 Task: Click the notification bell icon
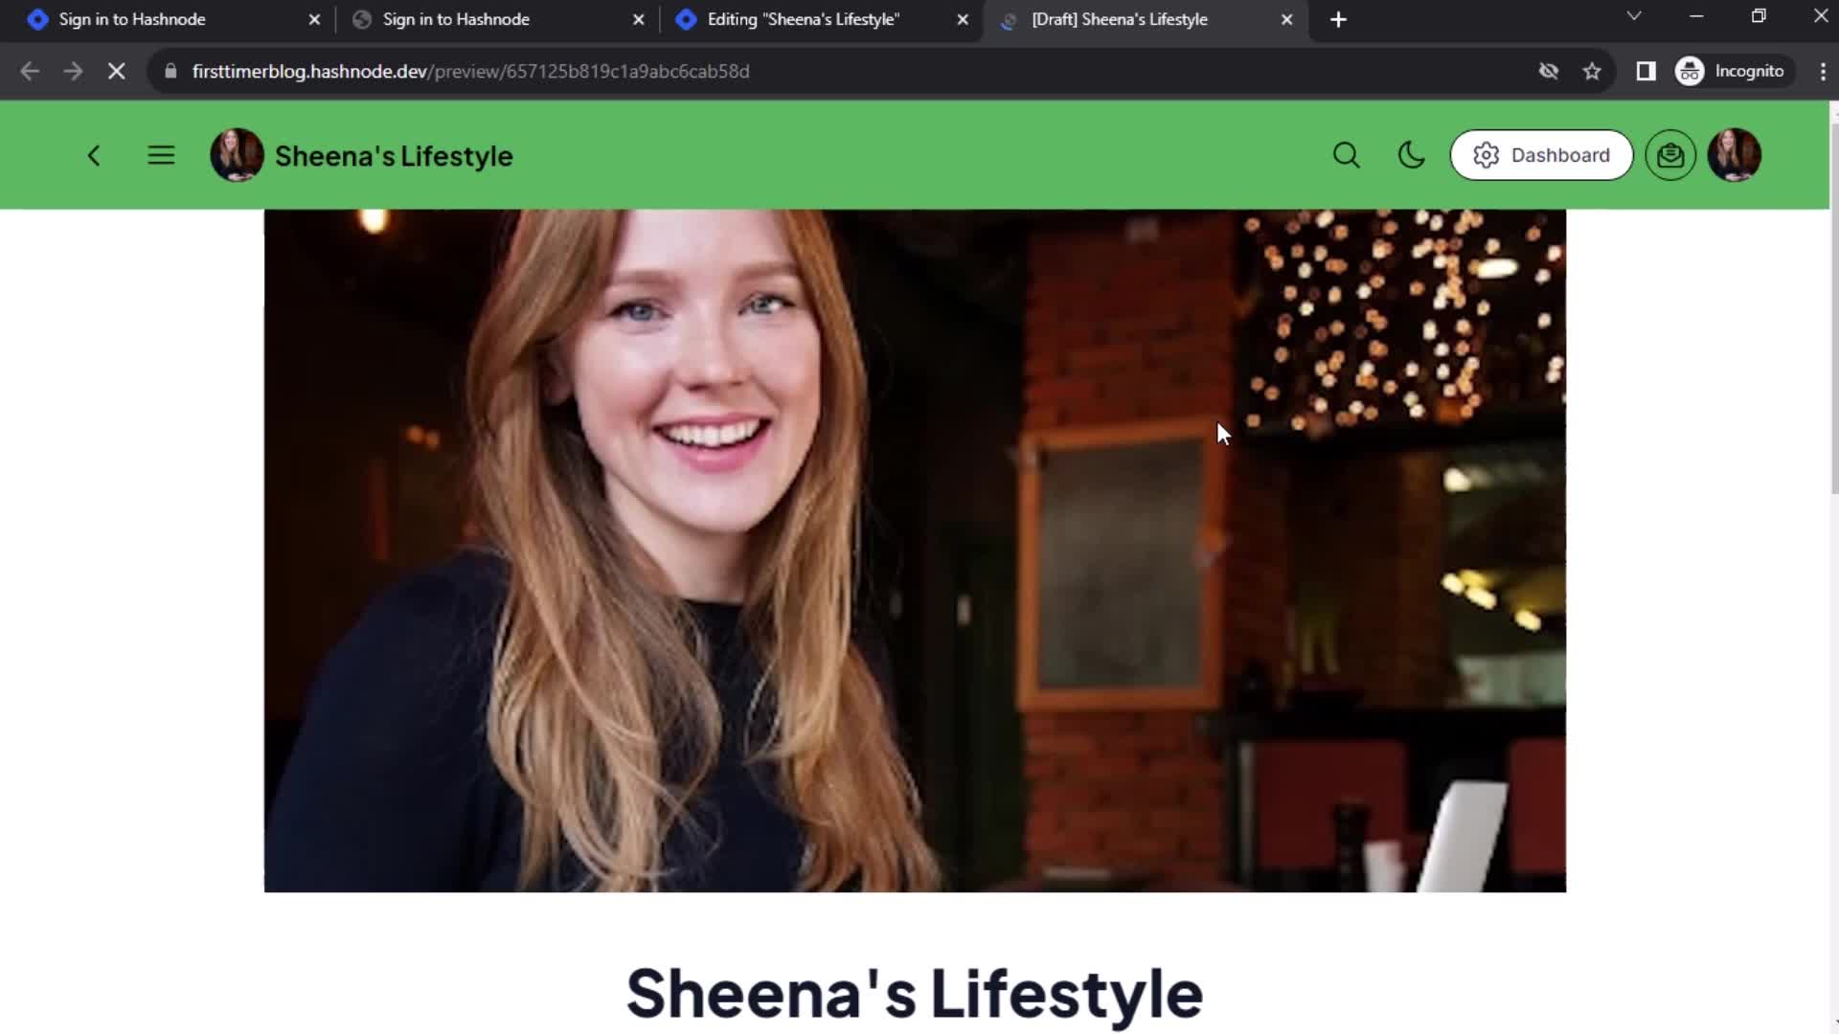point(1671,154)
